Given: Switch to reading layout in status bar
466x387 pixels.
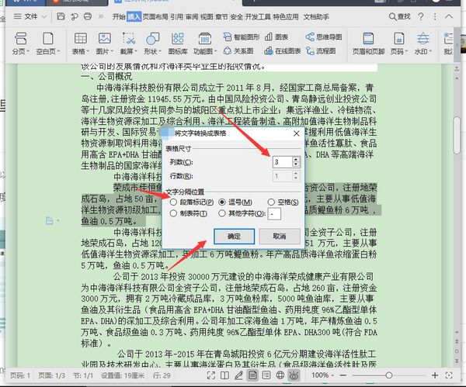Looking at the screenshot, I should pyautogui.click(x=224, y=375).
